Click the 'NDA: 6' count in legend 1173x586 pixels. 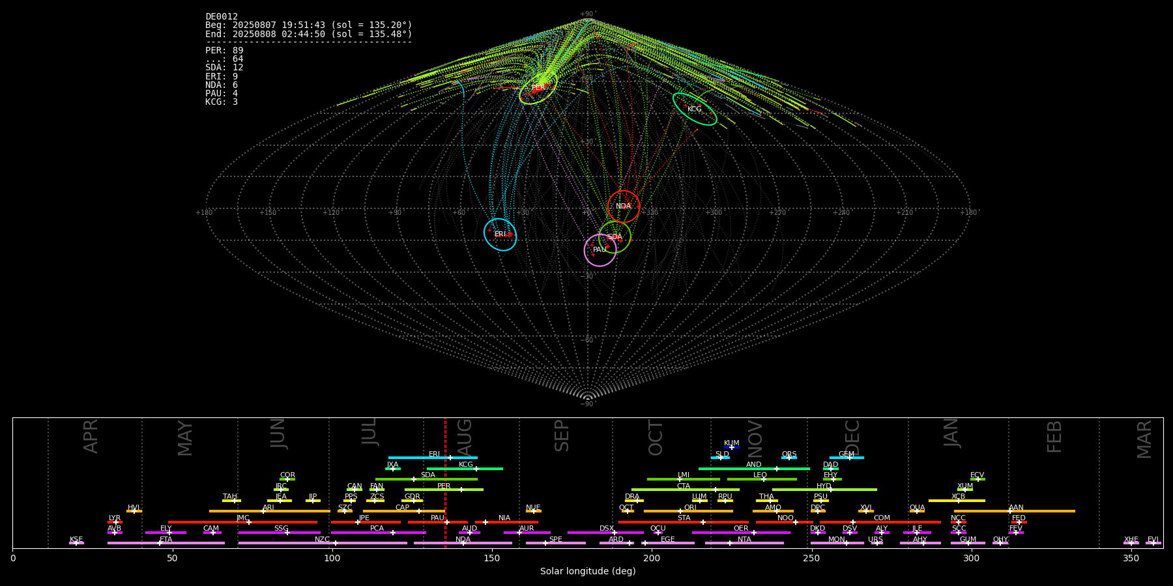click(222, 85)
